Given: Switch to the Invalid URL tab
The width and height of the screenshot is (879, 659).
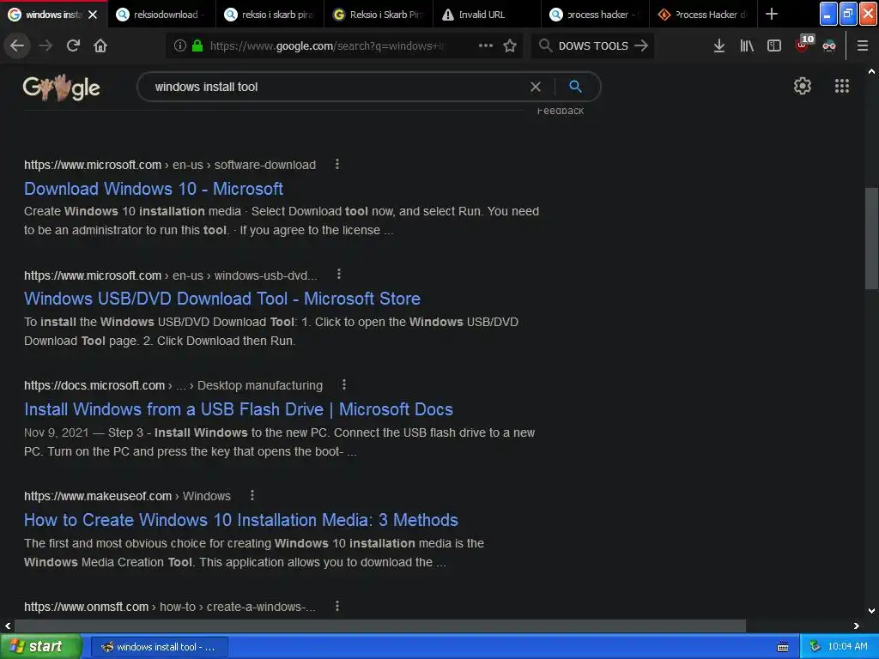Looking at the screenshot, I should click(488, 15).
